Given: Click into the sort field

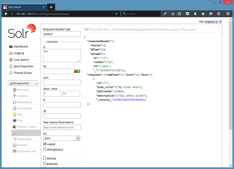Looking at the screenshot, I should pyautogui.click(x=62, y=83).
